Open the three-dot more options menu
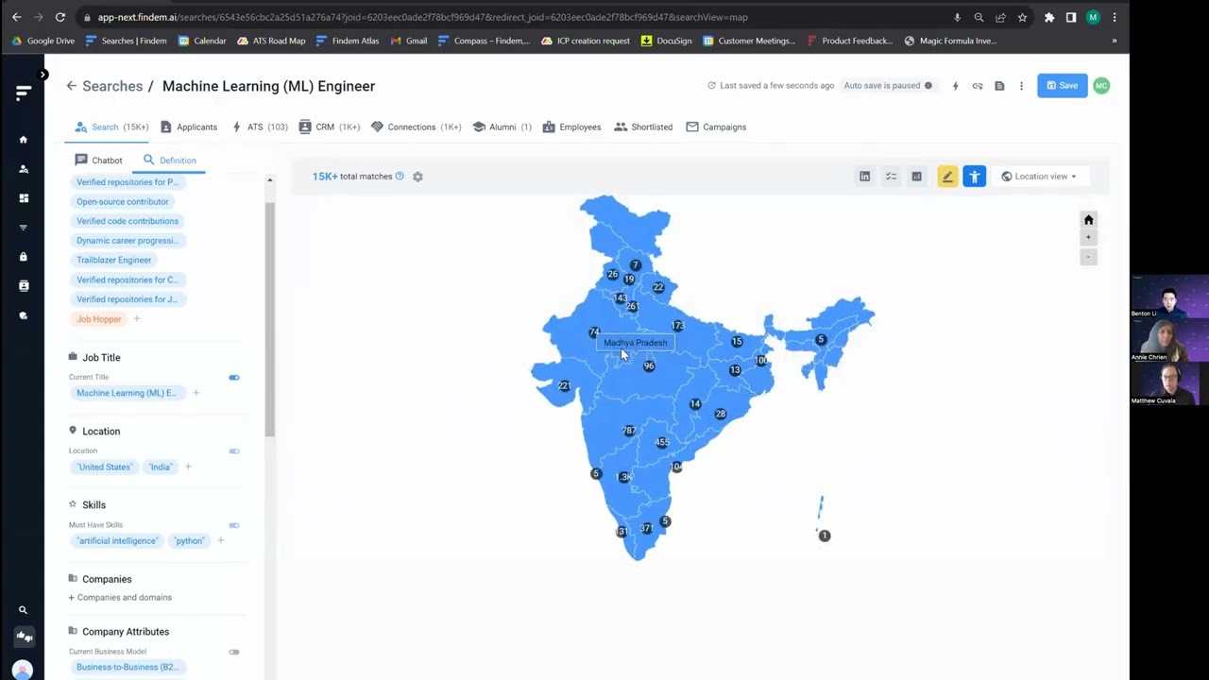Image resolution: width=1209 pixels, height=680 pixels. point(1021,86)
